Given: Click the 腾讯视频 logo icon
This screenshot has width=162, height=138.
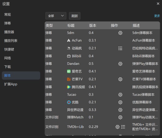Looking at the screenshot, I should click(69, 87).
